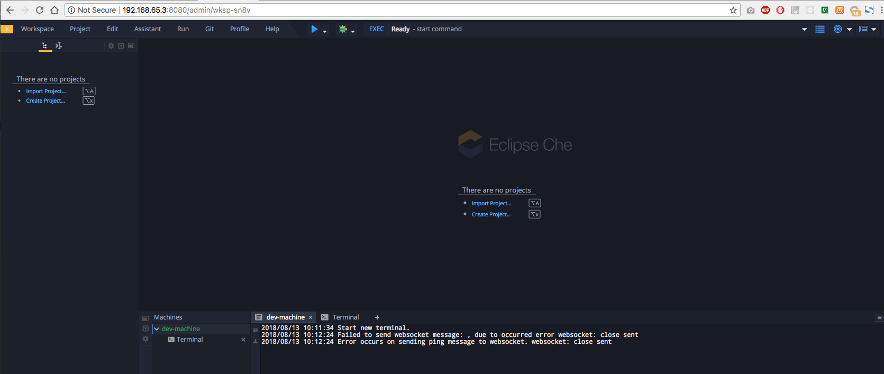Viewport: 884px width, 374px height.
Task: Click the camera screenshot extension icon
Action: (x=751, y=10)
